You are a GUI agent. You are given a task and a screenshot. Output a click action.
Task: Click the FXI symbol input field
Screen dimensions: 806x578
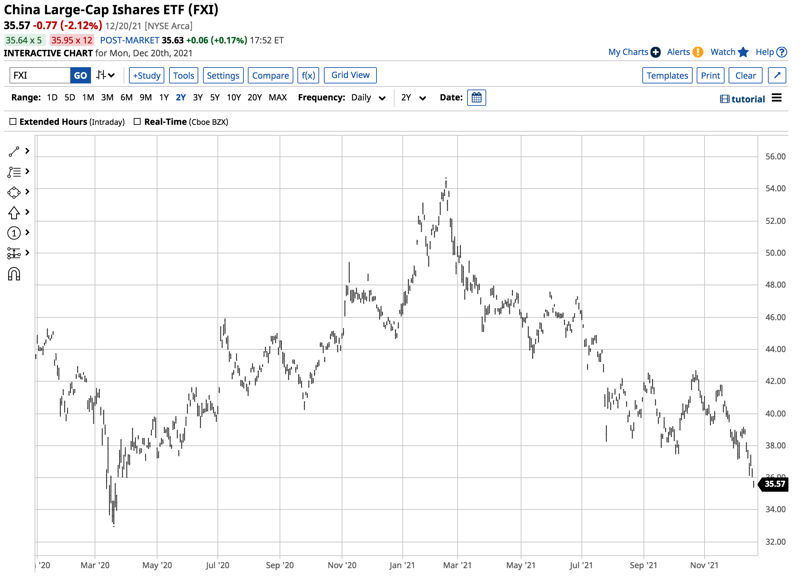click(x=40, y=75)
